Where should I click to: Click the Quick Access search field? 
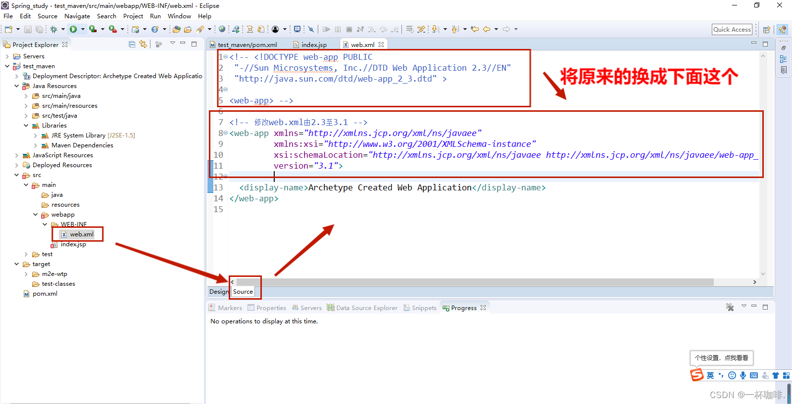pyautogui.click(x=732, y=29)
